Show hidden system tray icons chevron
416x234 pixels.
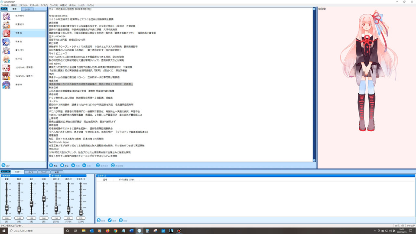tap(374, 231)
